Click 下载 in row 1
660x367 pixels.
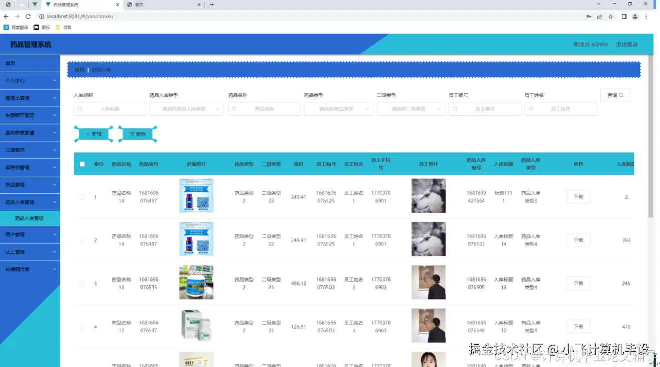click(578, 197)
